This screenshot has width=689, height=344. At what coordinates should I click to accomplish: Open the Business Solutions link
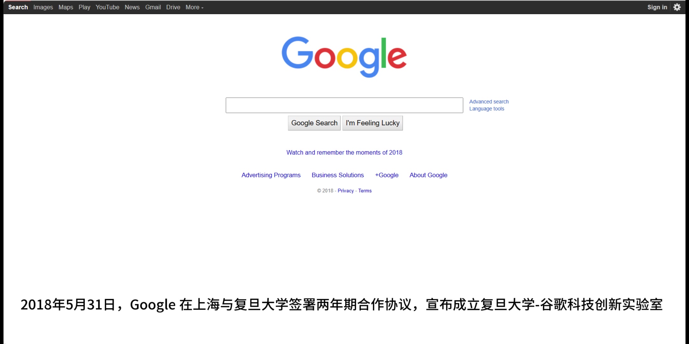pos(337,175)
